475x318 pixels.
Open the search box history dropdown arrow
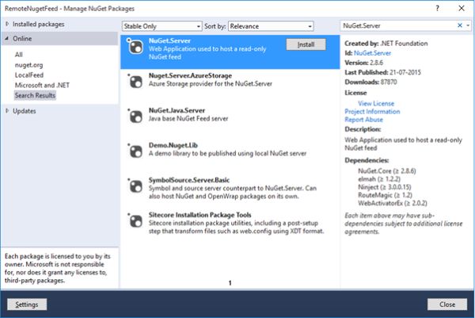(468, 25)
